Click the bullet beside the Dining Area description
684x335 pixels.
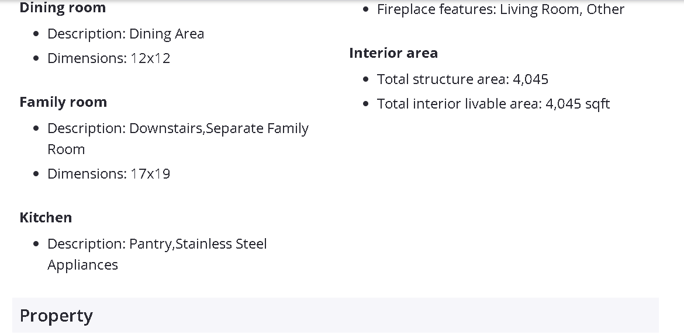pos(36,34)
